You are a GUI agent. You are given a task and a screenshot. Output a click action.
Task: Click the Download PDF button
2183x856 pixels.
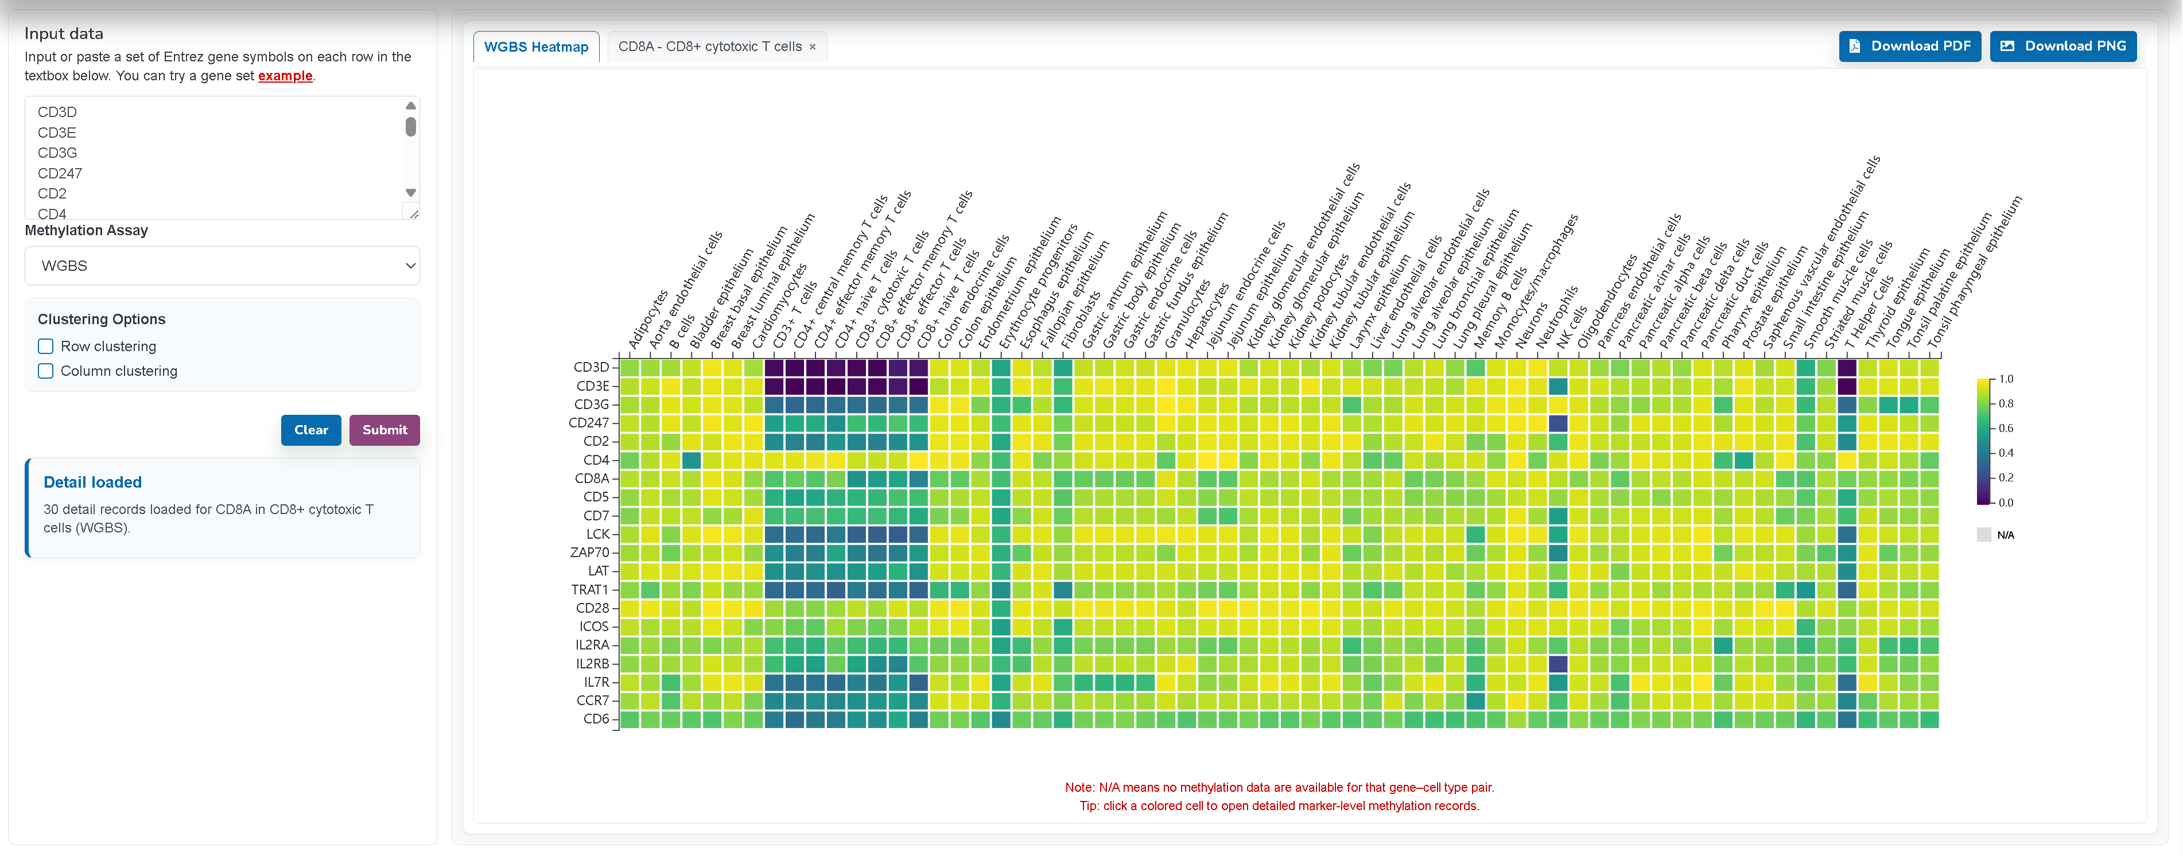click(x=1909, y=46)
